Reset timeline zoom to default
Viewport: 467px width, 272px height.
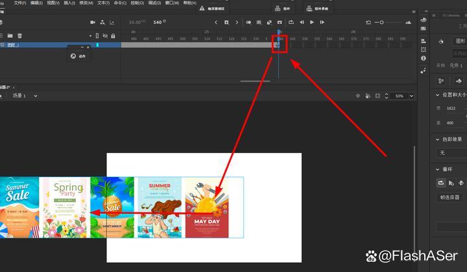click(368, 22)
